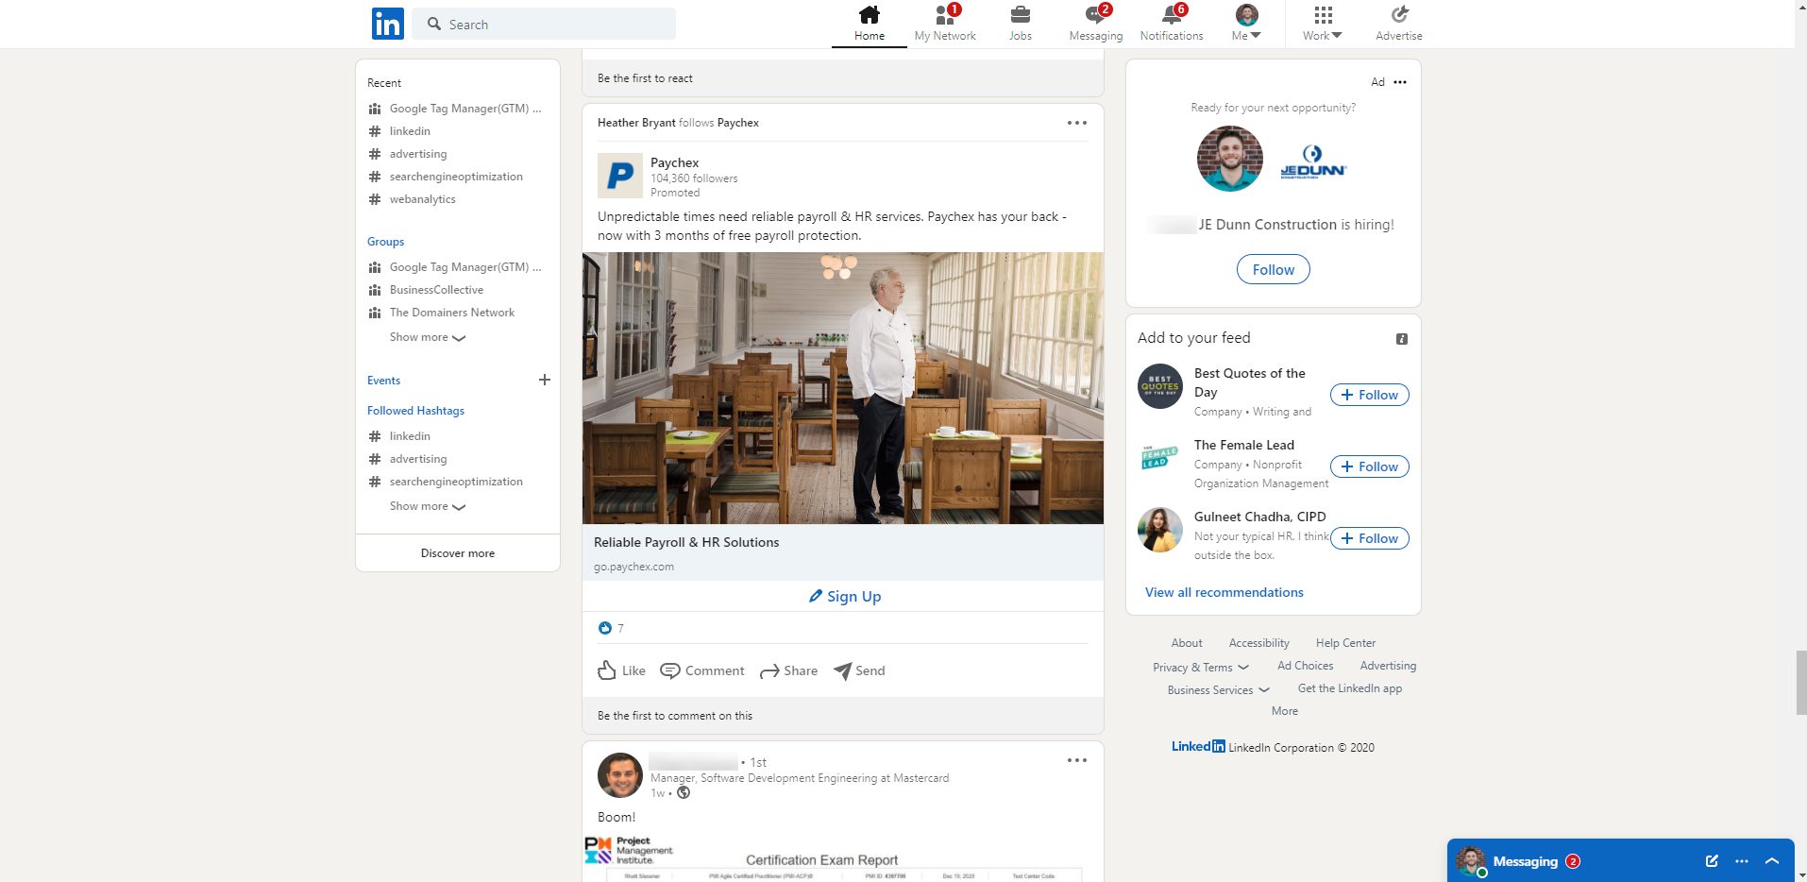Open the Paychex logo thumbnail
Screen dimensions: 1807x882
point(619,176)
